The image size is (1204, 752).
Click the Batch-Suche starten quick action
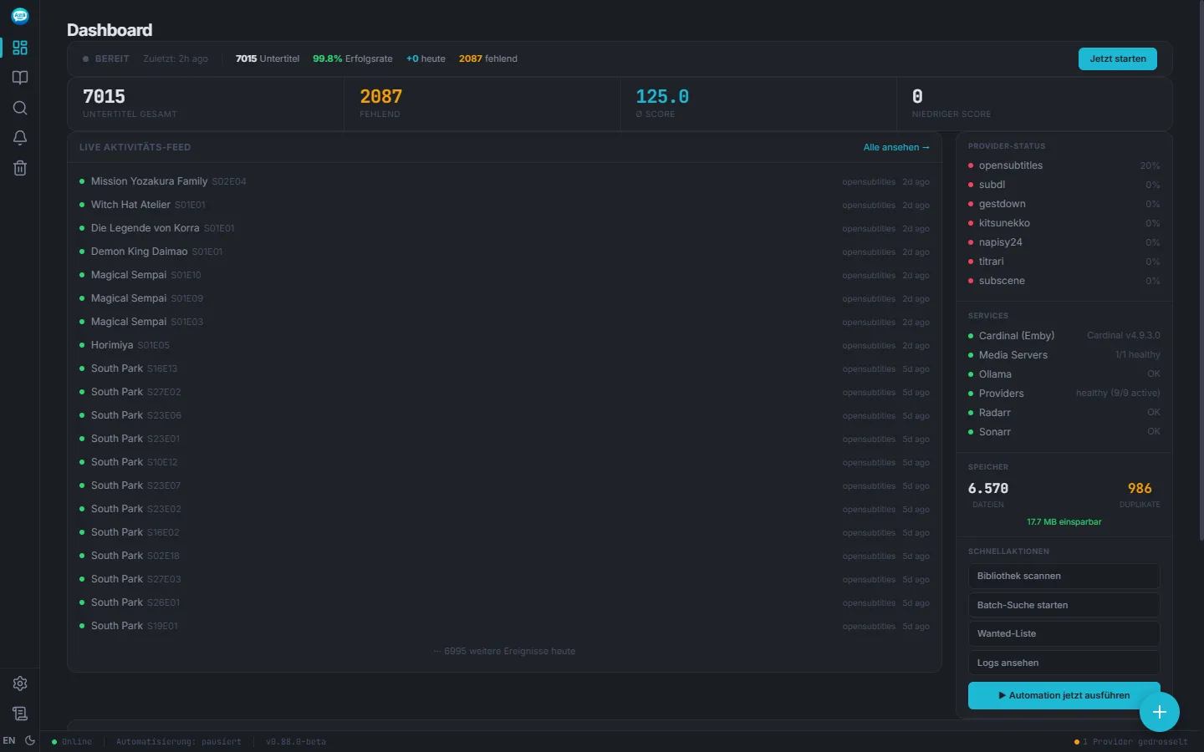click(1064, 605)
